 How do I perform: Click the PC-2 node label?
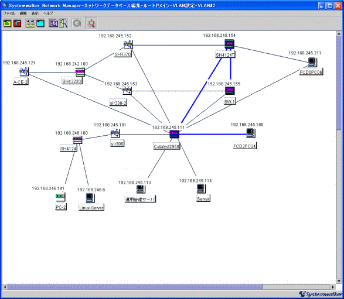point(61,207)
